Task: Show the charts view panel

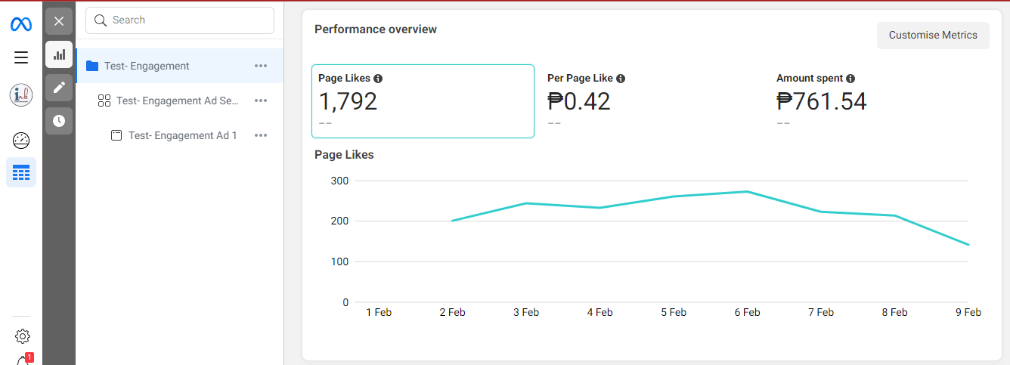Action: point(59,54)
